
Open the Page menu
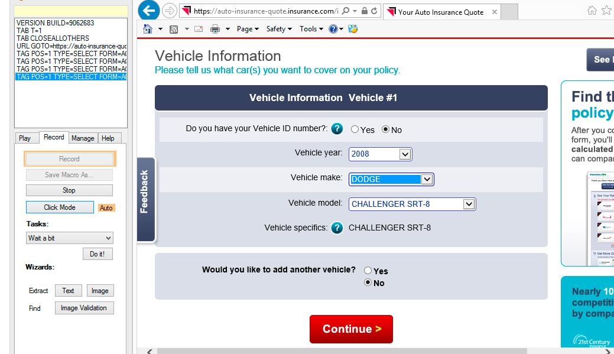[x=248, y=29]
